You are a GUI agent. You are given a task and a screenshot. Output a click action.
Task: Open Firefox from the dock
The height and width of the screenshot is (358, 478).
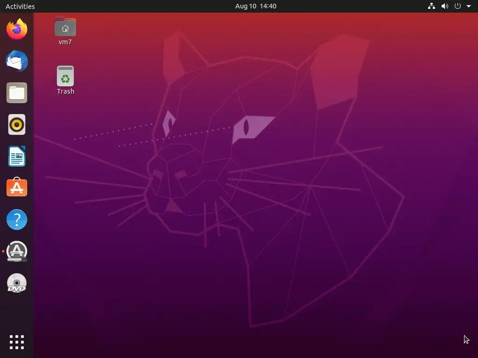[17, 29]
